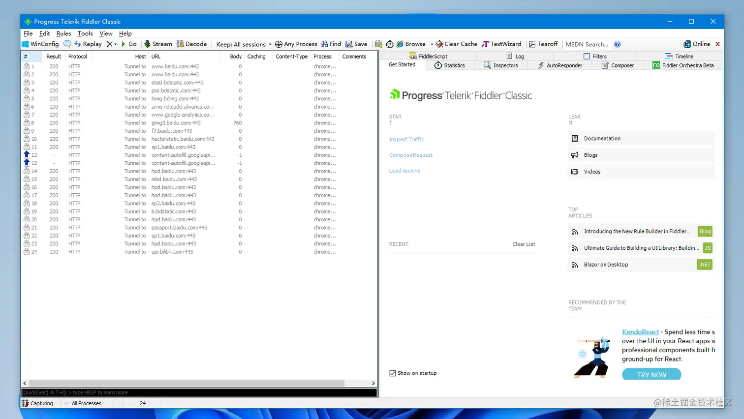Switch to the AutoResponder tab
The height and width of the screenshot is (419, 744).
(x=559, y=65)
